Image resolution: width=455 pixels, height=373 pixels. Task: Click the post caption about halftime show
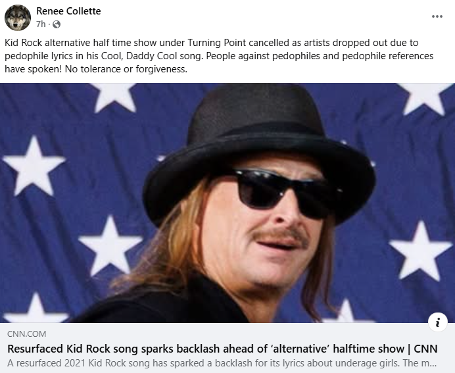click(x=219, y=56)
